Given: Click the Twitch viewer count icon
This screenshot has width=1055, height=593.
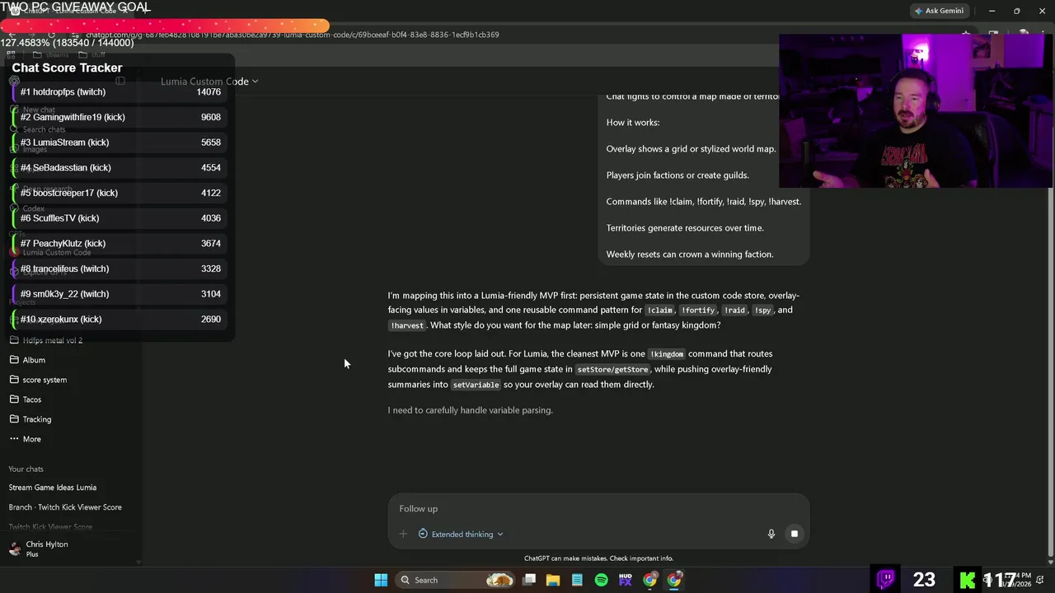Looking at the screenshot, I should coord(886,579).
